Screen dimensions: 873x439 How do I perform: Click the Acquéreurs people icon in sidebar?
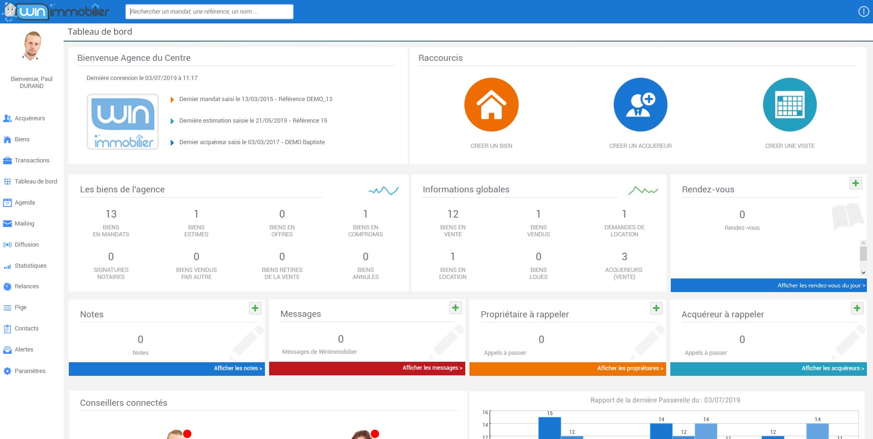coord(7,118)
